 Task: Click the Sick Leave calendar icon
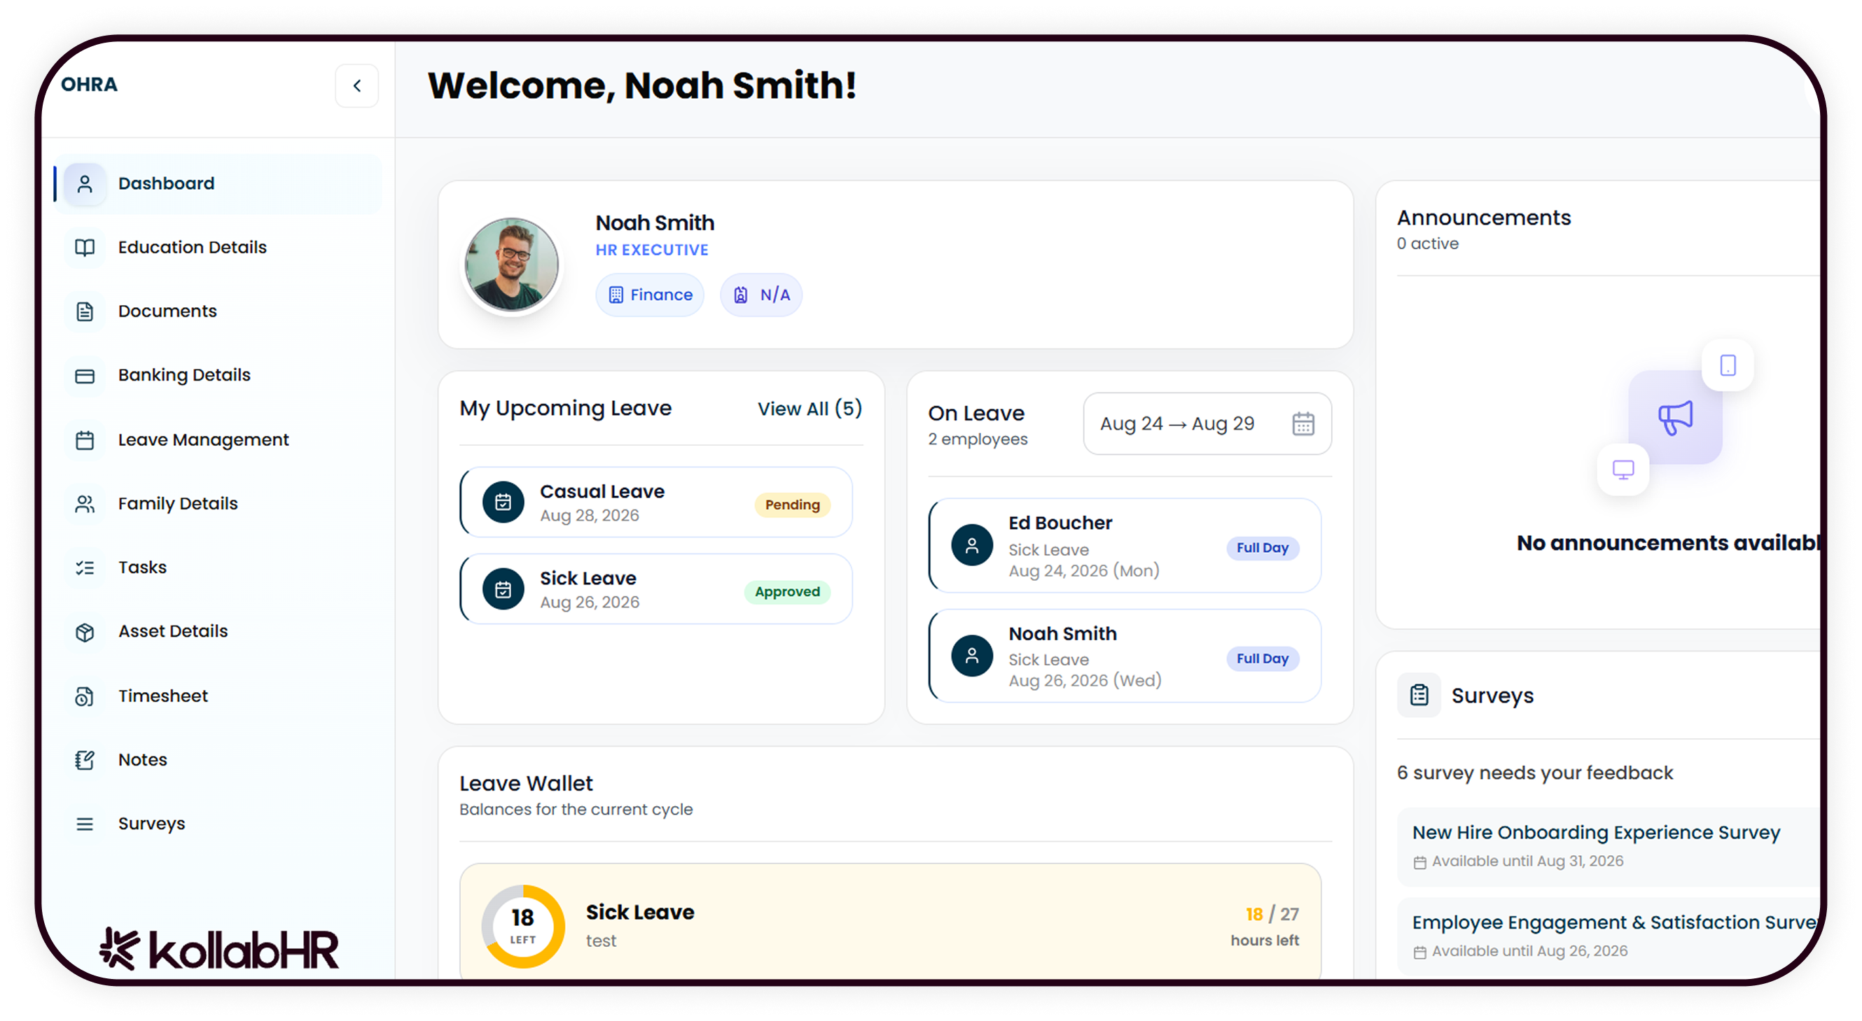pos(503,590)
